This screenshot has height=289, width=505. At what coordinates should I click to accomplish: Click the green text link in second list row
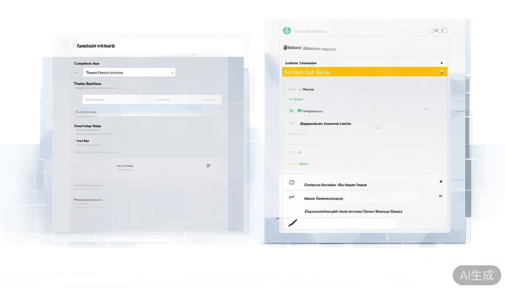coord(296,99)
